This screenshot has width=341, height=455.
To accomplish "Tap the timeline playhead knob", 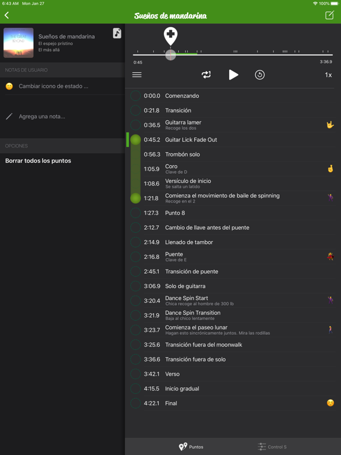I will (x=170, y=55).
